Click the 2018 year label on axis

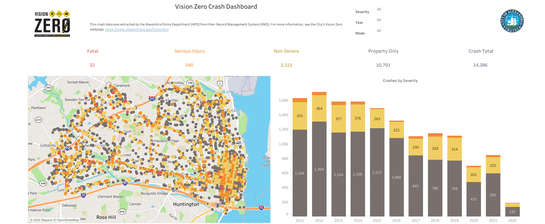(435, 220)
